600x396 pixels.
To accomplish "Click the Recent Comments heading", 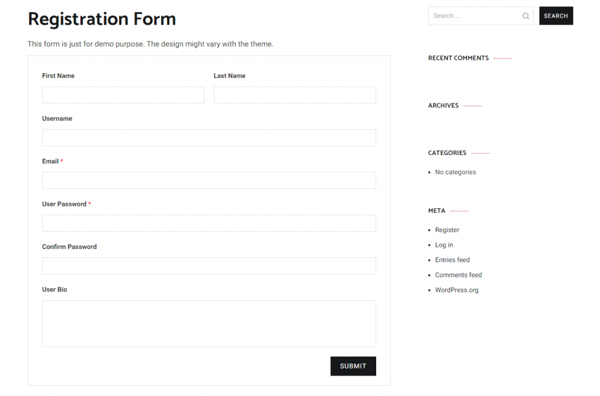I will tap(458, 58).
